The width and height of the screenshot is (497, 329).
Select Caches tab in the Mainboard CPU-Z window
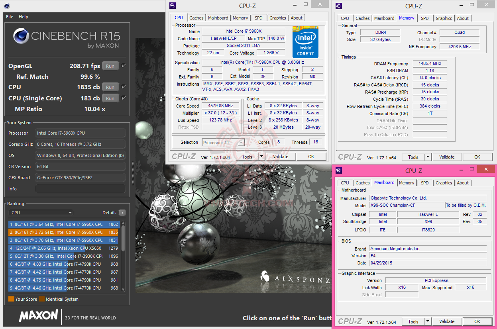click(363, 183)
